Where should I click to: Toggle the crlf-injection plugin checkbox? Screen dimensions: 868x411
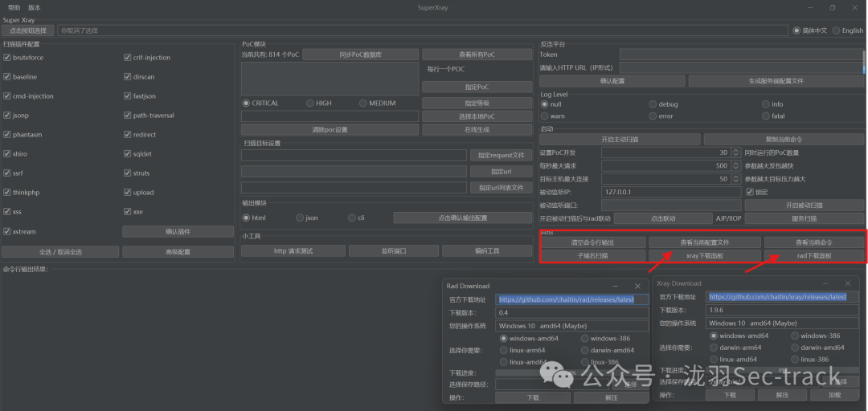[128, 58]
